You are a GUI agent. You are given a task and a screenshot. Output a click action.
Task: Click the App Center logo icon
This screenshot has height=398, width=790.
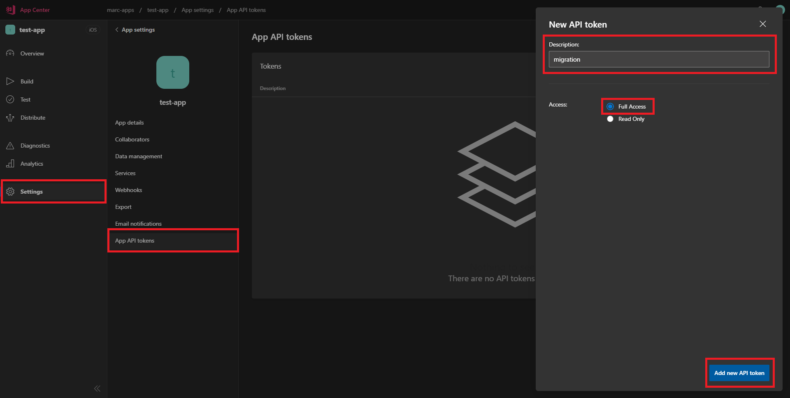pyautogui.click(x=11, y=9)
